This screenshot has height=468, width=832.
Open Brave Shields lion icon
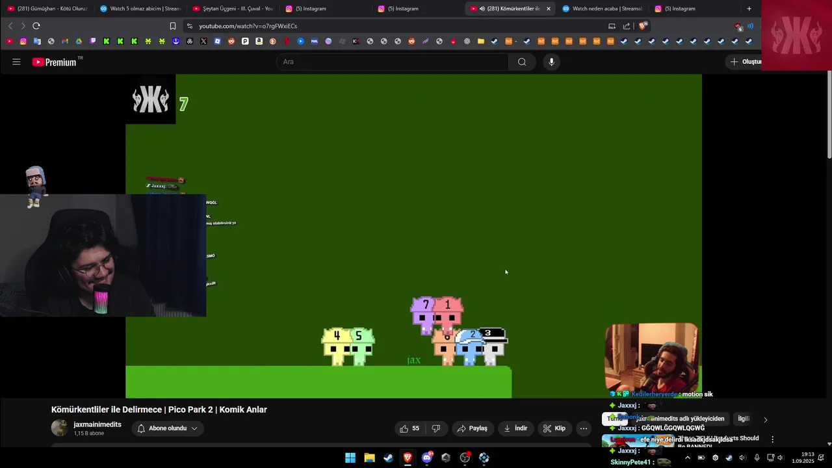pos(642,26)
